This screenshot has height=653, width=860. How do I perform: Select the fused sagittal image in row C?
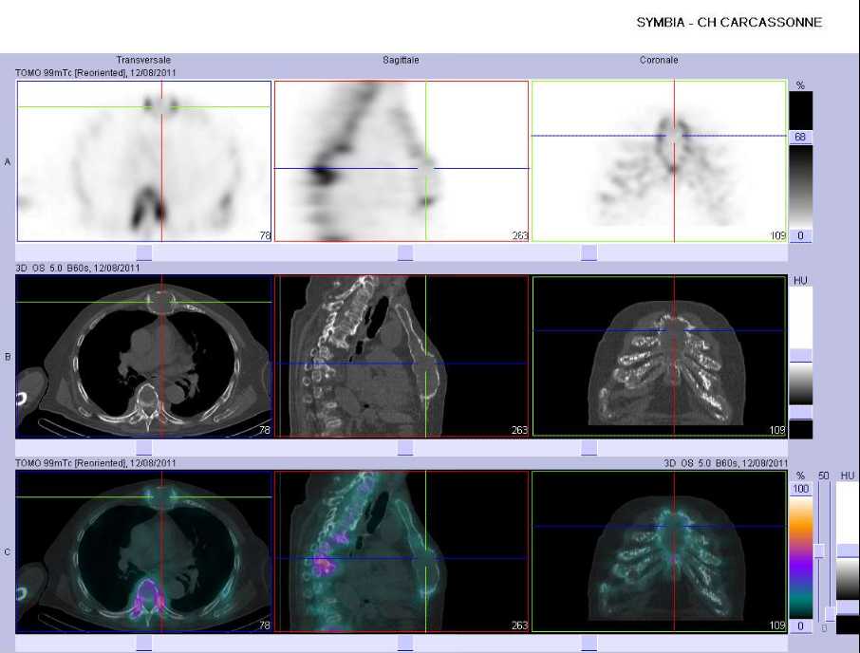coord(402,551)
